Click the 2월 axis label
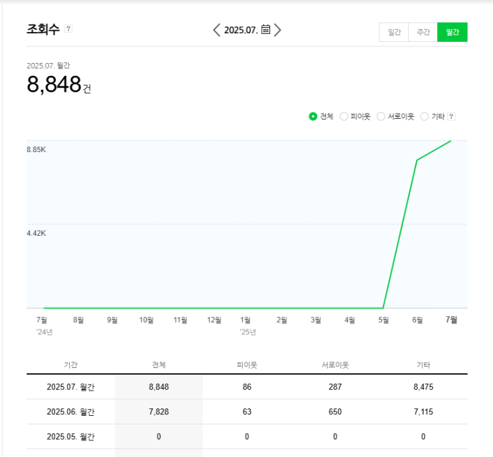Image resolution: width=493 pixels, height=457 pixels. [282, 320]
